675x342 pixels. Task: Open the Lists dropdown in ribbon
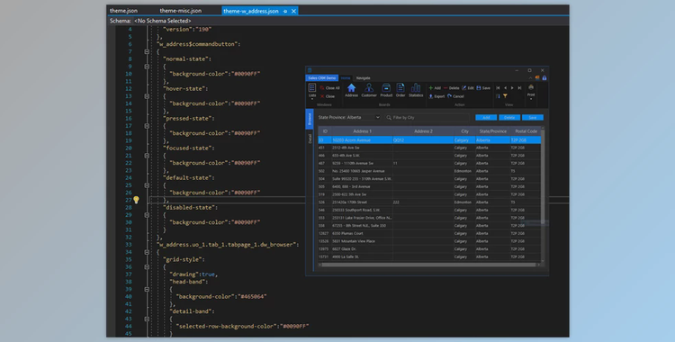click(312, 92)
